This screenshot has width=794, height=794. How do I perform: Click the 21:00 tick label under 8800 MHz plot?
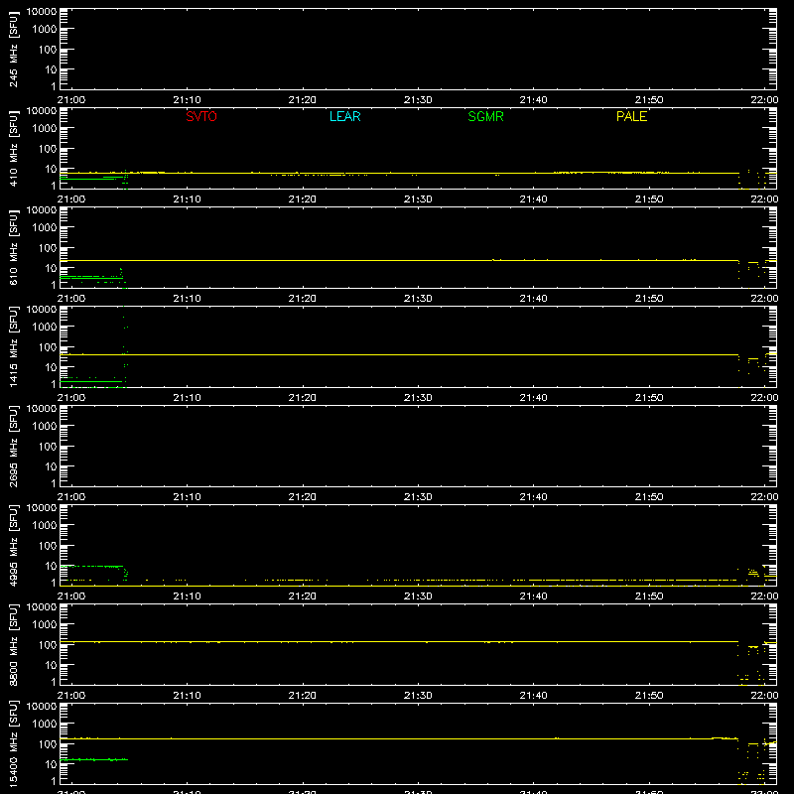[71, 696]
